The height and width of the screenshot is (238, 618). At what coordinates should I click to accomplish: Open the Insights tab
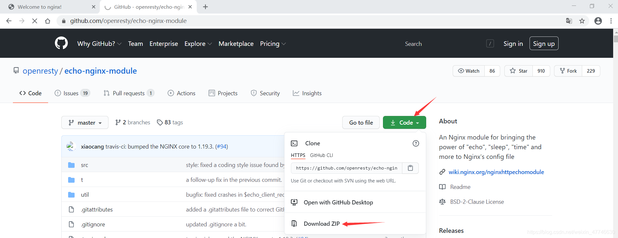click(x=307, y=93)
